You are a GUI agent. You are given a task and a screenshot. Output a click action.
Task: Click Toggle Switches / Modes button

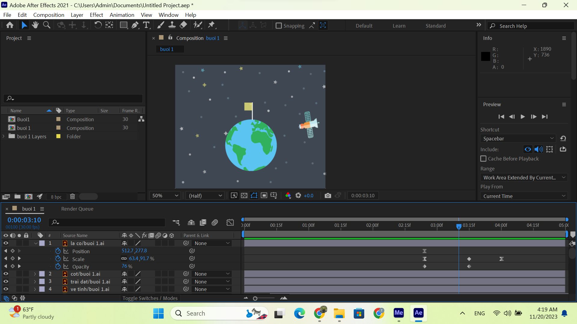pos(150,298)
